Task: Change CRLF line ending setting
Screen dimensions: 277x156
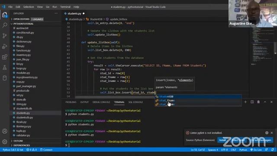Action: point(233,150)
